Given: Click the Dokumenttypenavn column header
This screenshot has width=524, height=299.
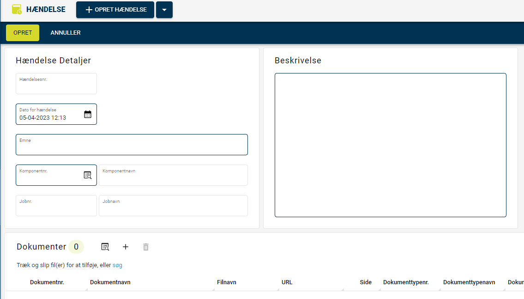Looking at the screenshot, I should [469, 282].
